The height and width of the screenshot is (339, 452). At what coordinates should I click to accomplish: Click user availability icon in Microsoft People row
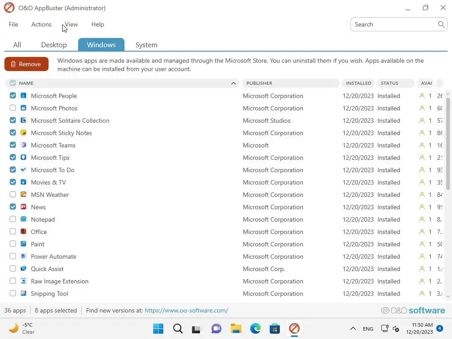coord(422,96)
